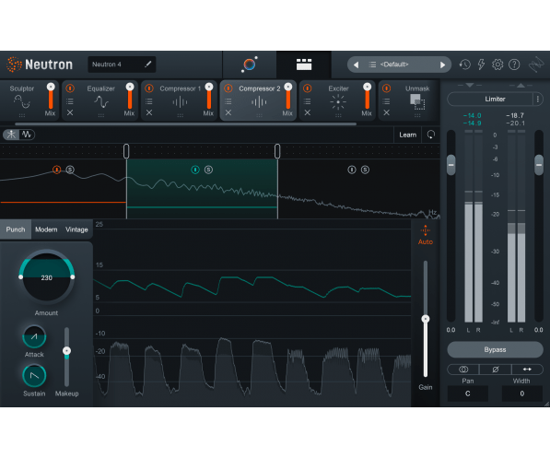Open the Mix Assistant orb icon
Viewport: 550px width, 458px height.
click(x=250, y=65)
